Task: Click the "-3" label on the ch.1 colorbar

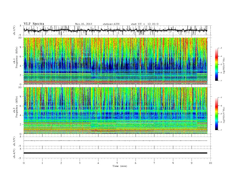Action: [x=221, y=48]
